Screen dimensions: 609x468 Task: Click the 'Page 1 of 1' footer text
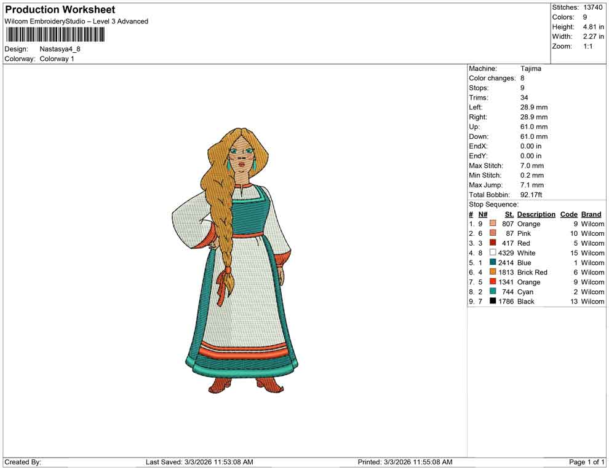tap(586, 462)
